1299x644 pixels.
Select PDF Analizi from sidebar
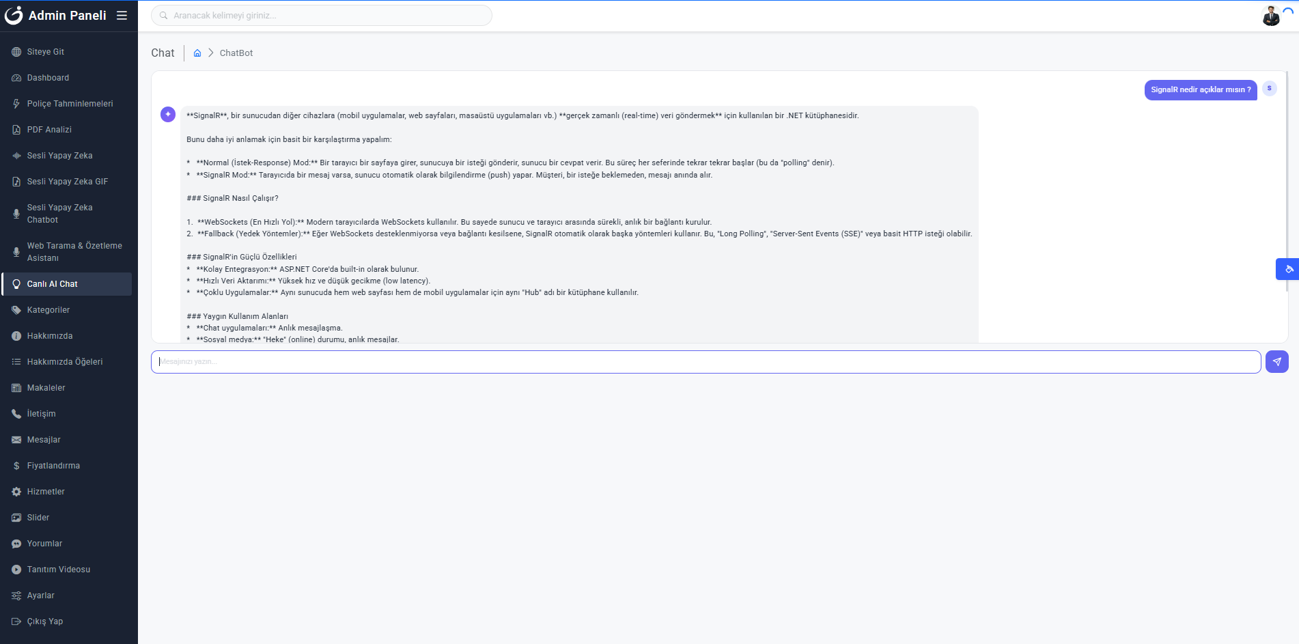67,130
